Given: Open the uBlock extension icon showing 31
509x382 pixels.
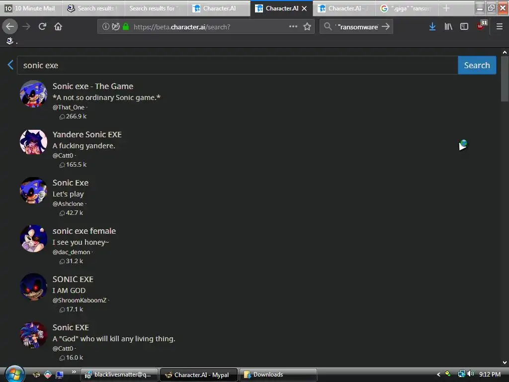Looking at the screenshot, I should point(482,25).
